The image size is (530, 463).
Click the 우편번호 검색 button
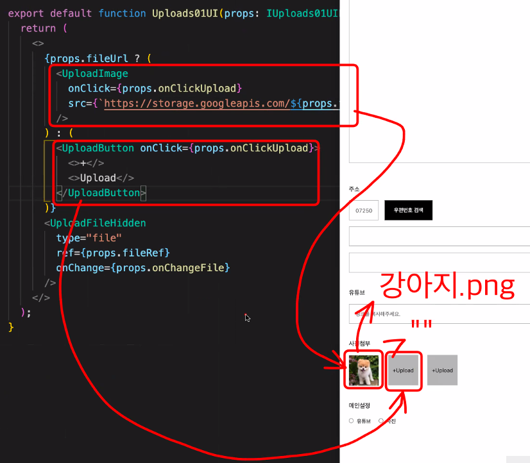[x=408, y=210]
